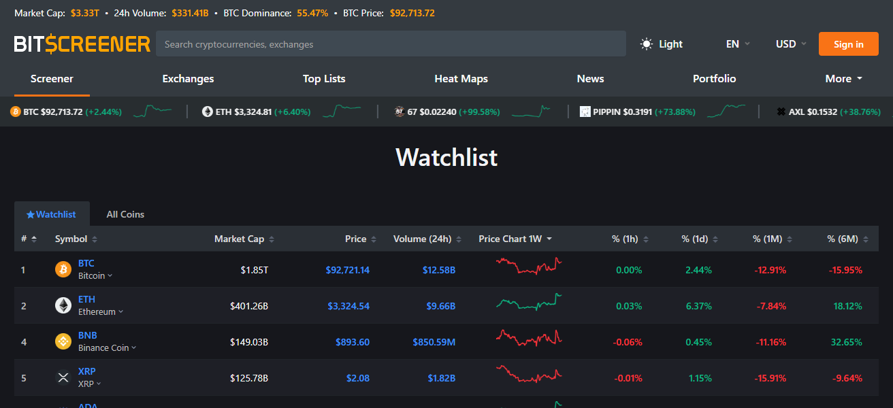This screenshot has width=893, height=408.
Task: Click the Sign in button
Action: pos(848,44)
